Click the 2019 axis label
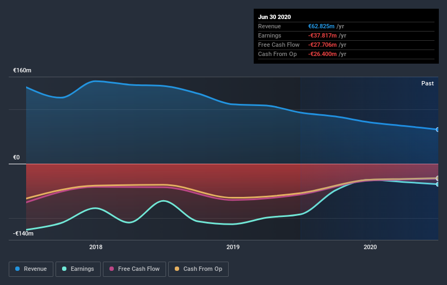This screenshot has height=285, width=447. pos(233,247)
